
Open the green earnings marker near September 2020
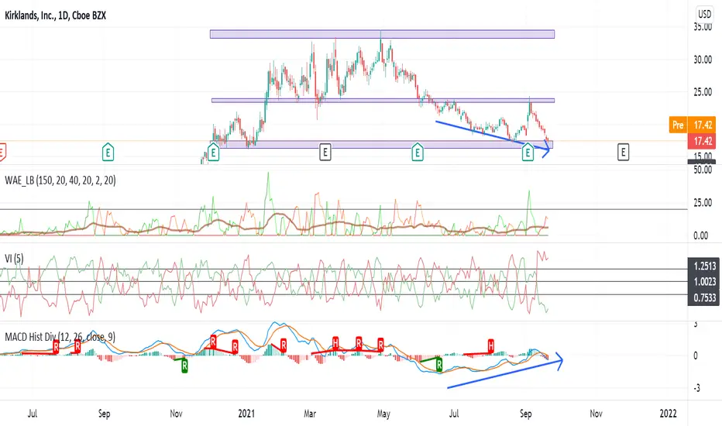click(108, 152)
